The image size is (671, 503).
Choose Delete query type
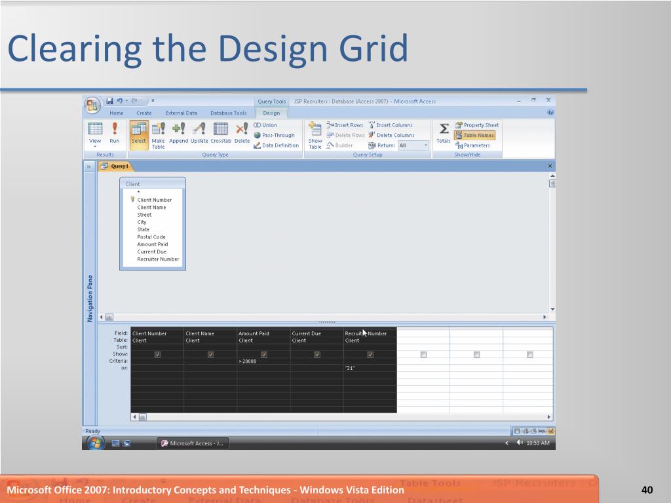[x=242, y=133]
